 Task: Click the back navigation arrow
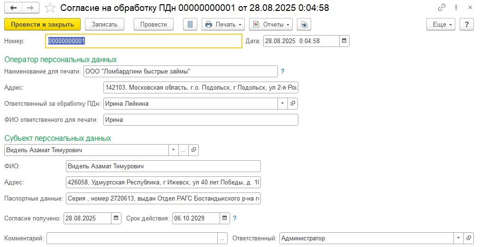13,8
